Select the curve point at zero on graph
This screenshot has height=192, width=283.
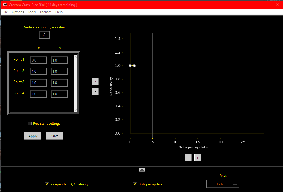coord(130,66)
